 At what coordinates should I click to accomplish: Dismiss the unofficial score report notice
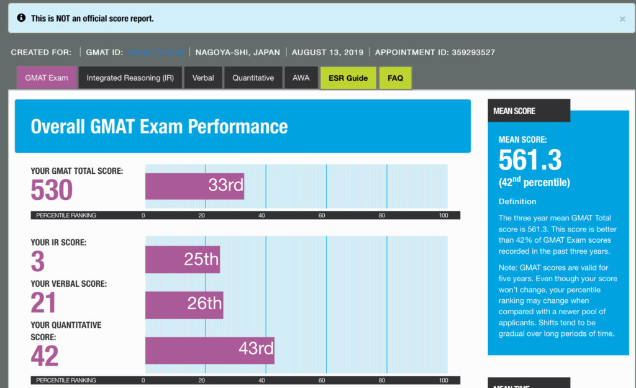622,18
